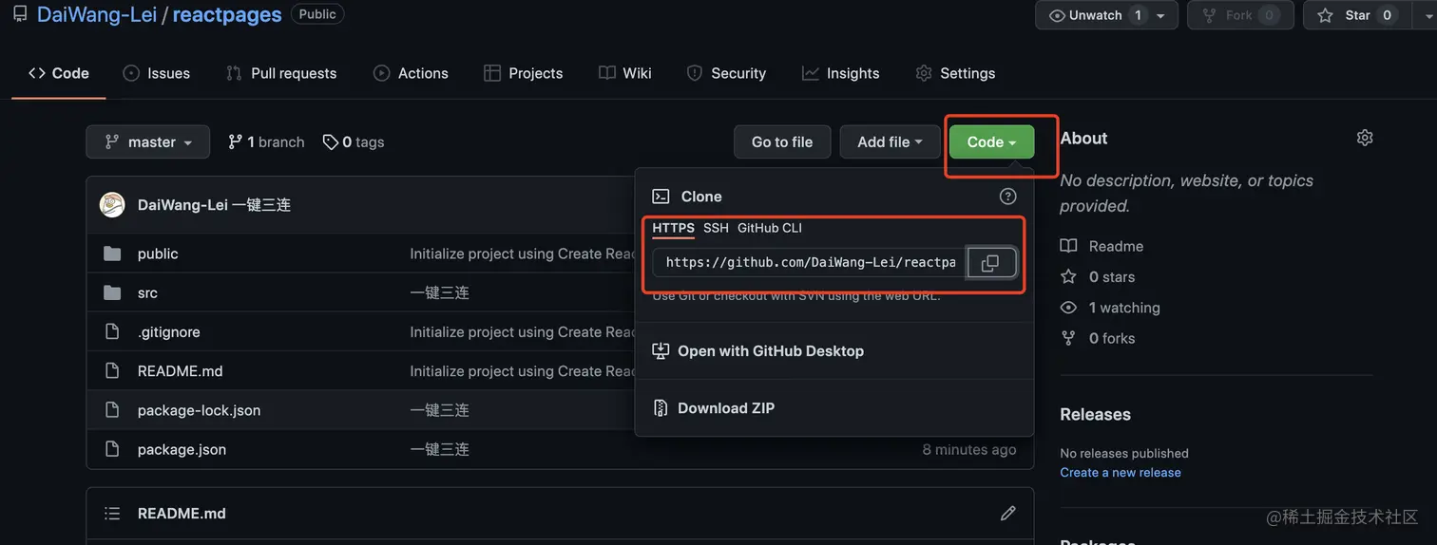Click the Go to file button
This screenshot has width=1437, height=545.
click(782, 141)
